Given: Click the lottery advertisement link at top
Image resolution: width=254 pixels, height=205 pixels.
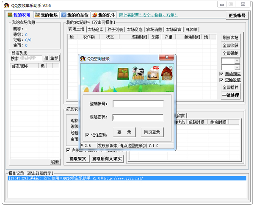Looking at the screenshot, I should point(148,15).
